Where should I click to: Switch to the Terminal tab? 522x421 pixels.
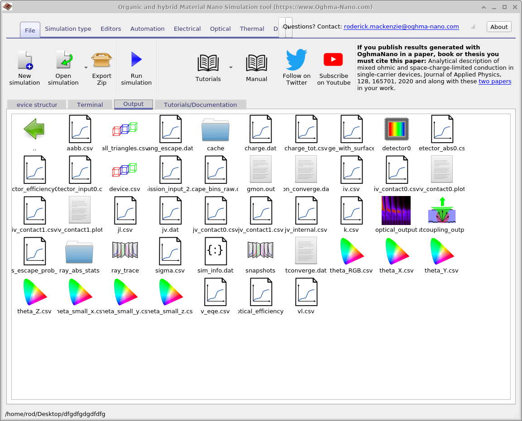[x=90, y=105]
